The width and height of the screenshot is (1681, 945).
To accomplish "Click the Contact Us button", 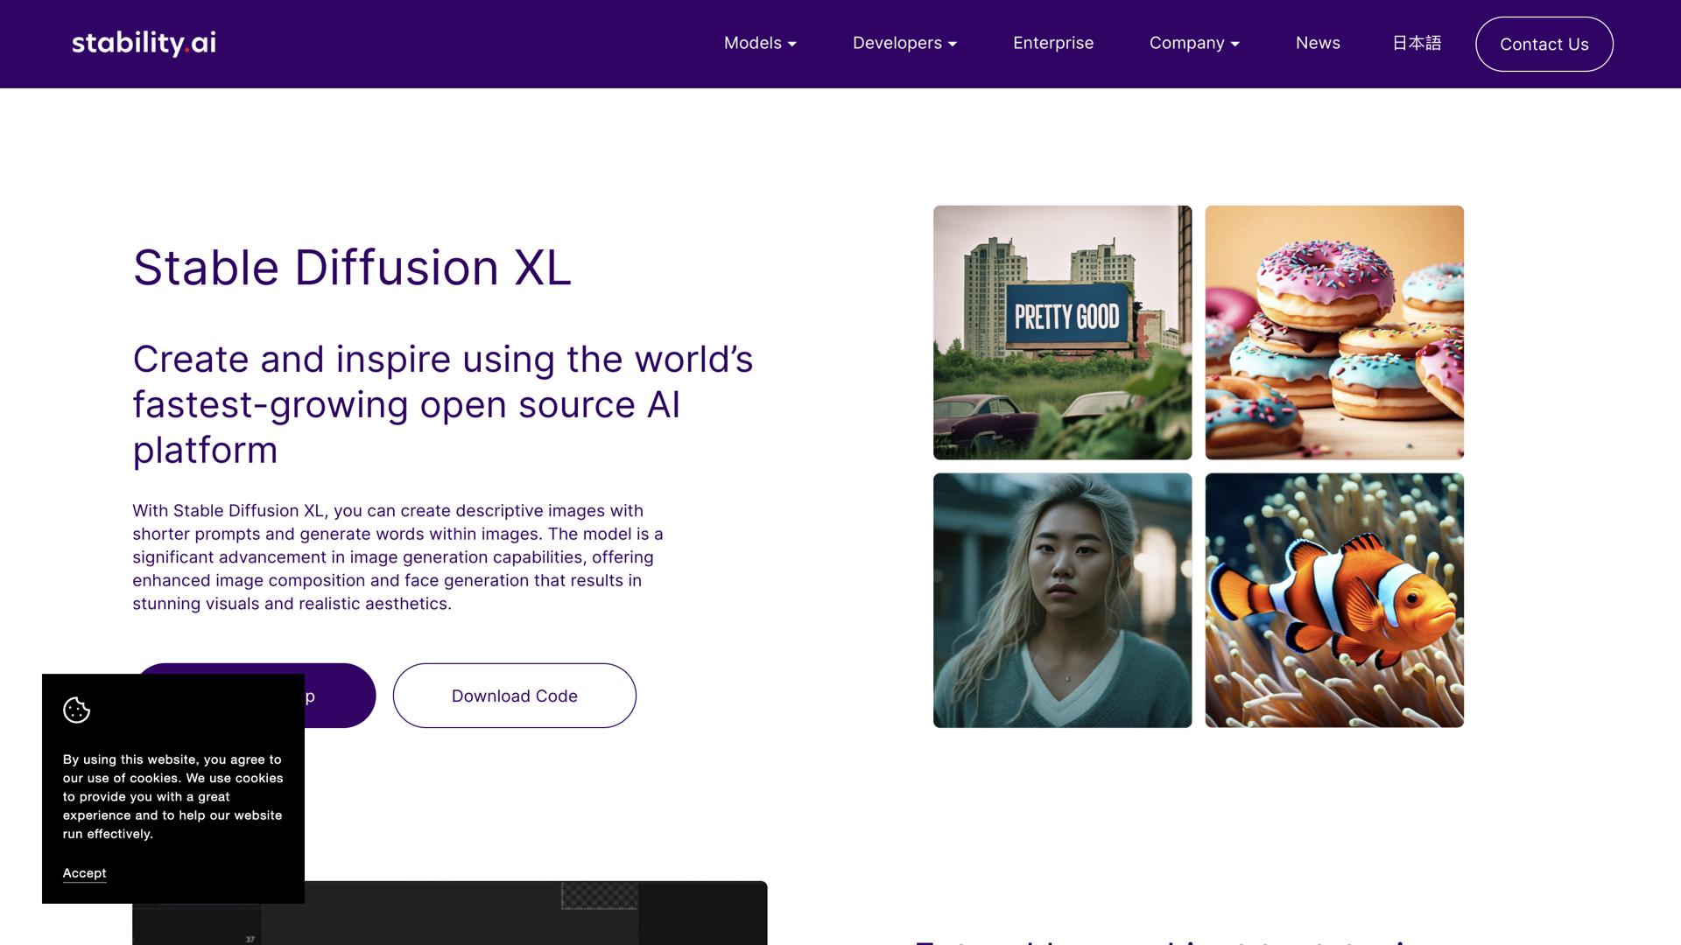I will click(x=1544, y=44).
